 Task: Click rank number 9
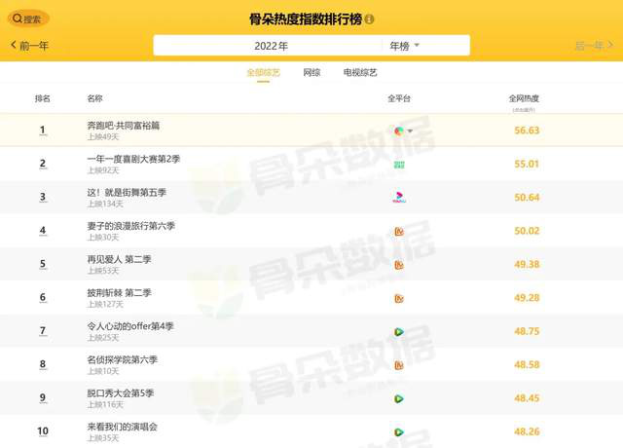(x=43, y=397)
